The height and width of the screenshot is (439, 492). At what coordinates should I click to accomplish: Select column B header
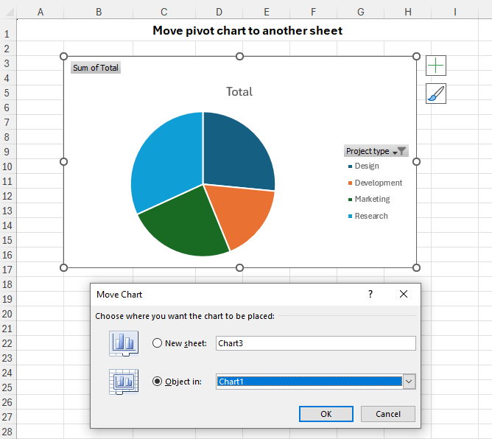(99, 12)
